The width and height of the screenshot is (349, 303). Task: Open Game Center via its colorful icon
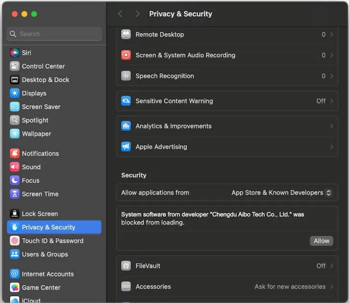tap(15, 287)
